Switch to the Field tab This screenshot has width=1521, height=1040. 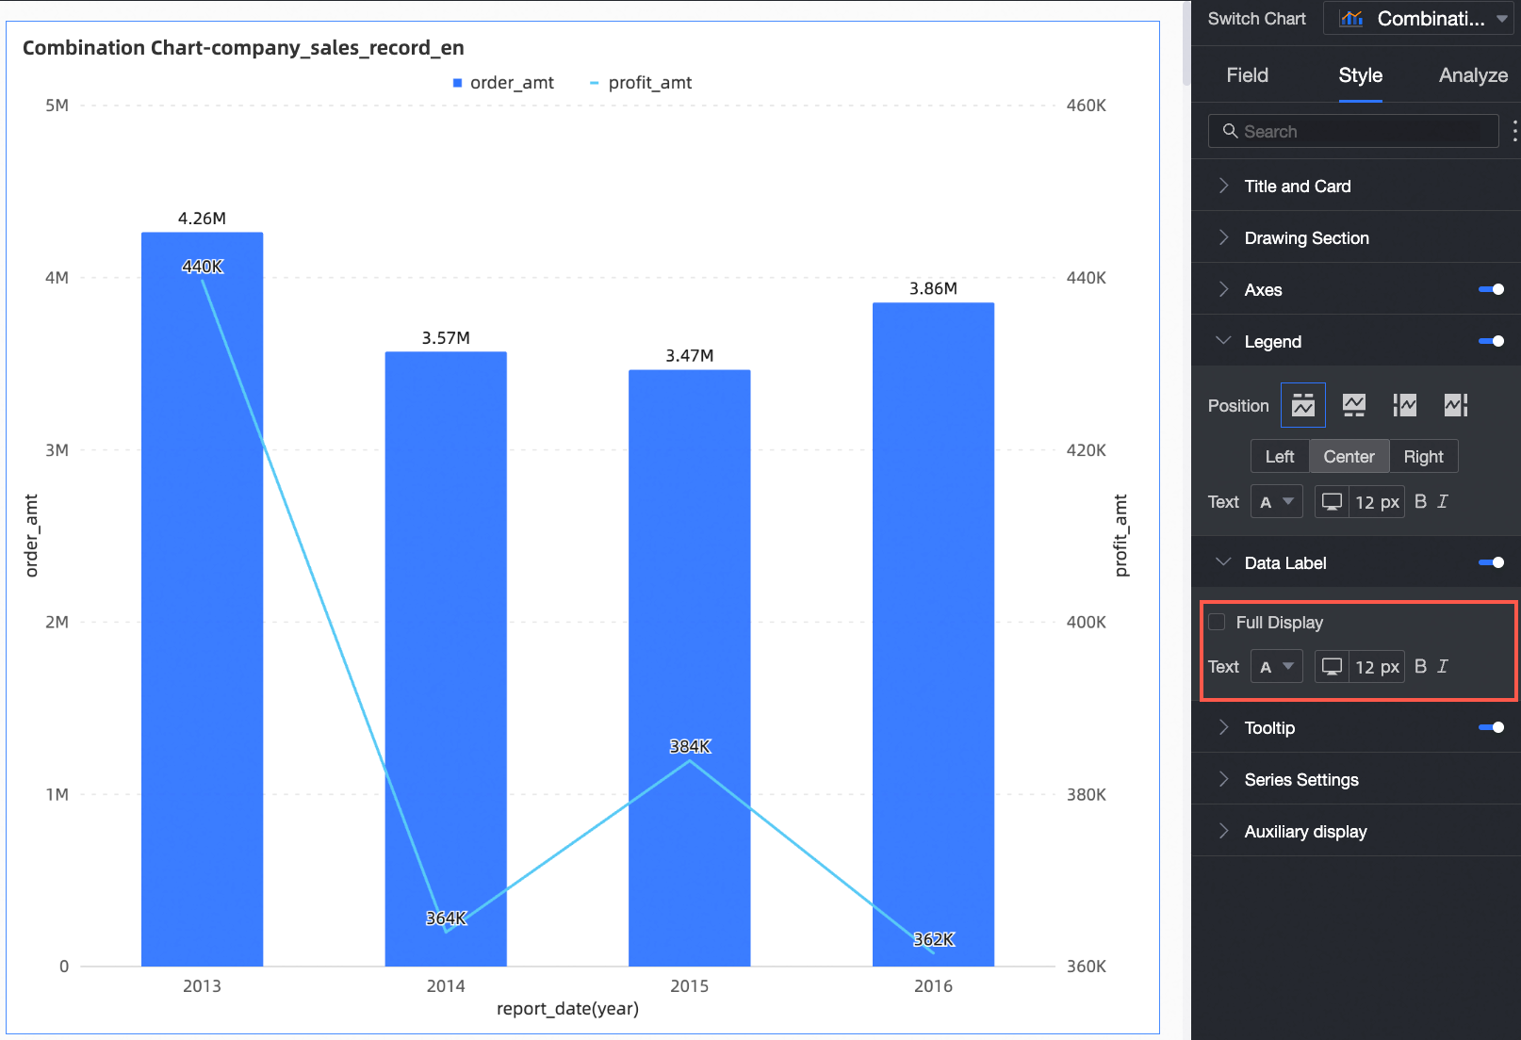pyautogui.click(x=1247, y=75)
